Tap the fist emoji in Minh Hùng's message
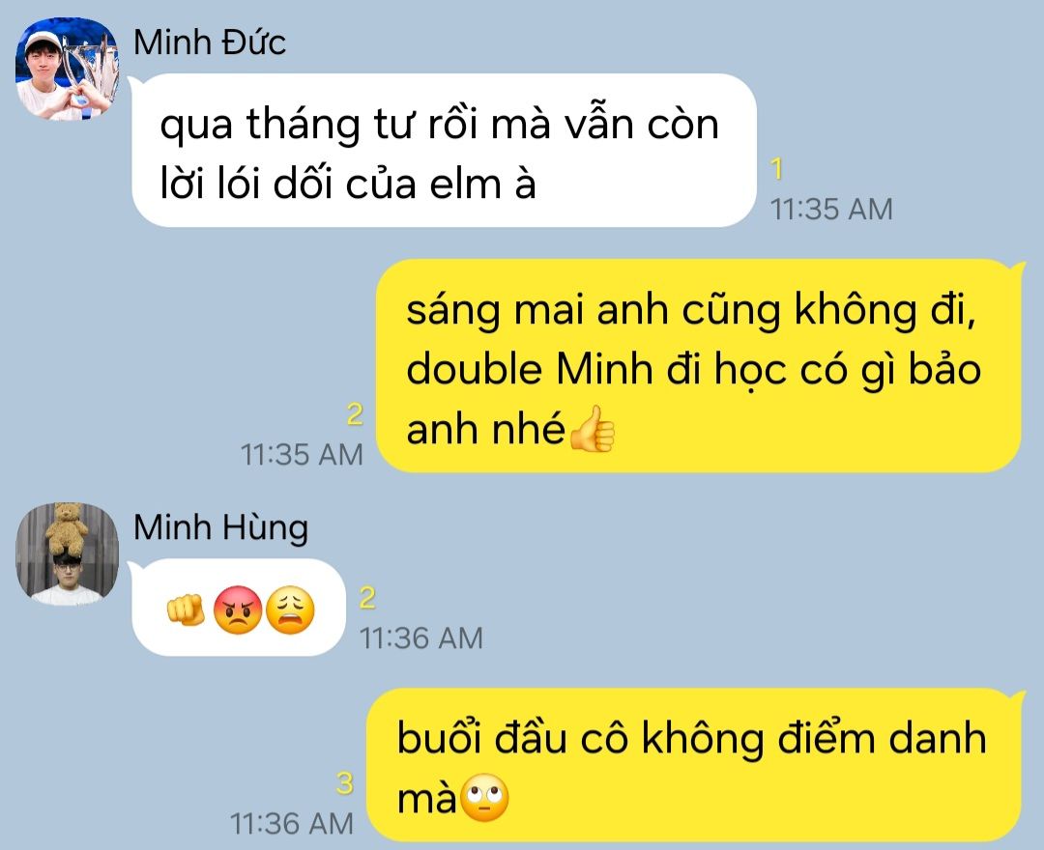The image size is (1044, 850). click(x=186, y=609)
